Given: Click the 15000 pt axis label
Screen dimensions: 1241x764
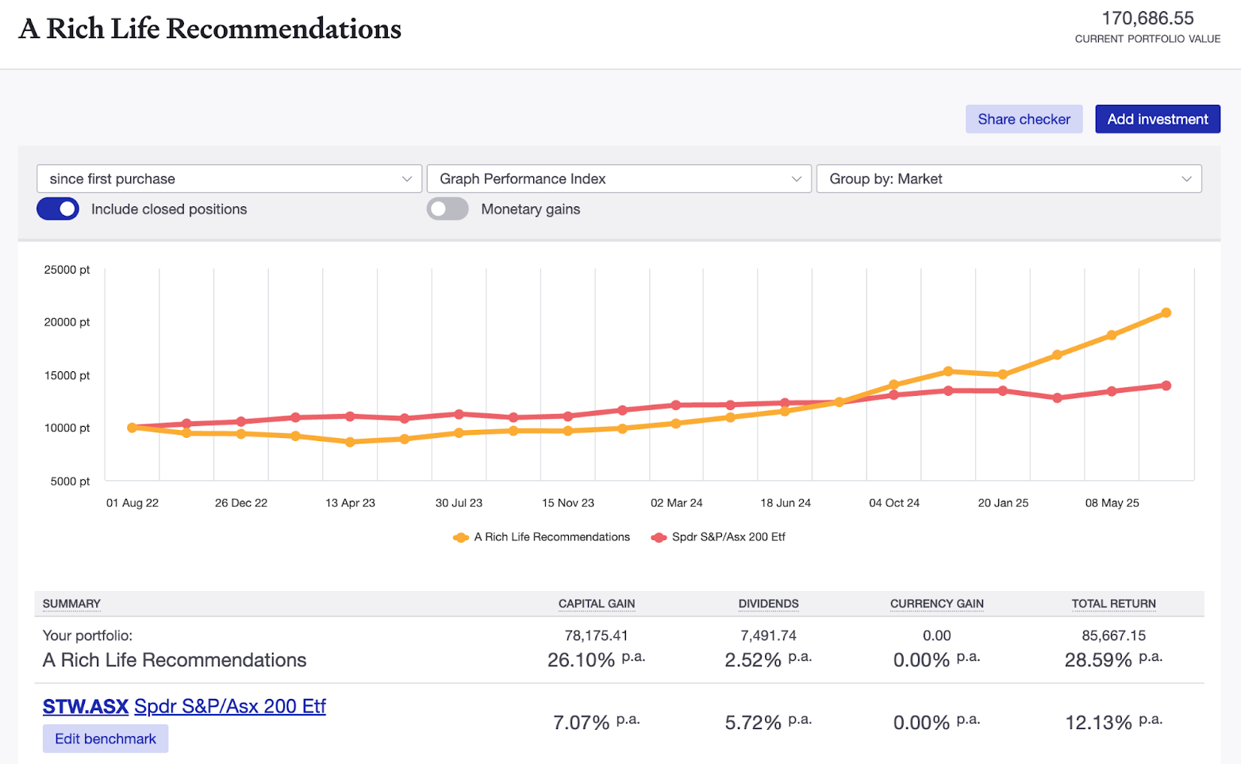Looking at the screenshot, I should 67,375.
